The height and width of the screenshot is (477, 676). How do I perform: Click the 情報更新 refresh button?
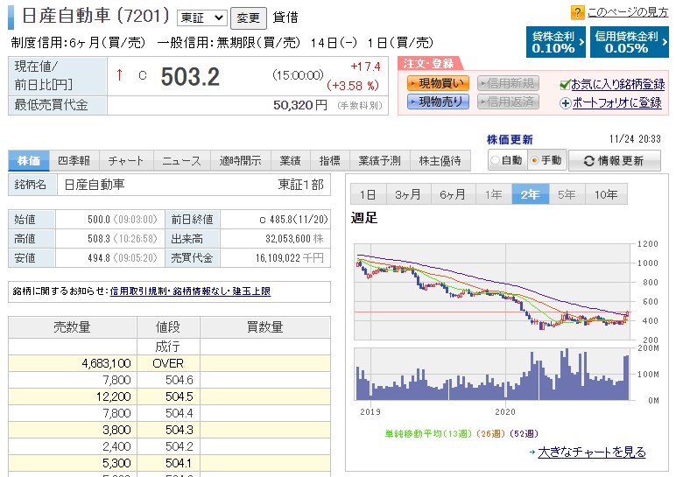pyautogui.click(x=615, y=161)
